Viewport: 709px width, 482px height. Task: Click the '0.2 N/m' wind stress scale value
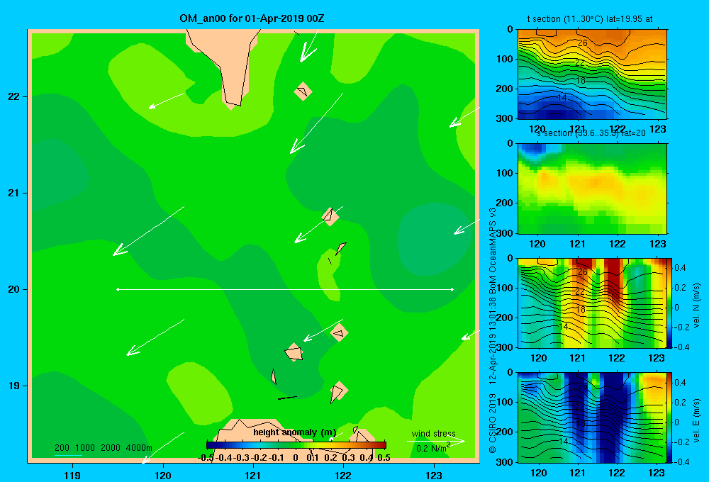(432, 448)
